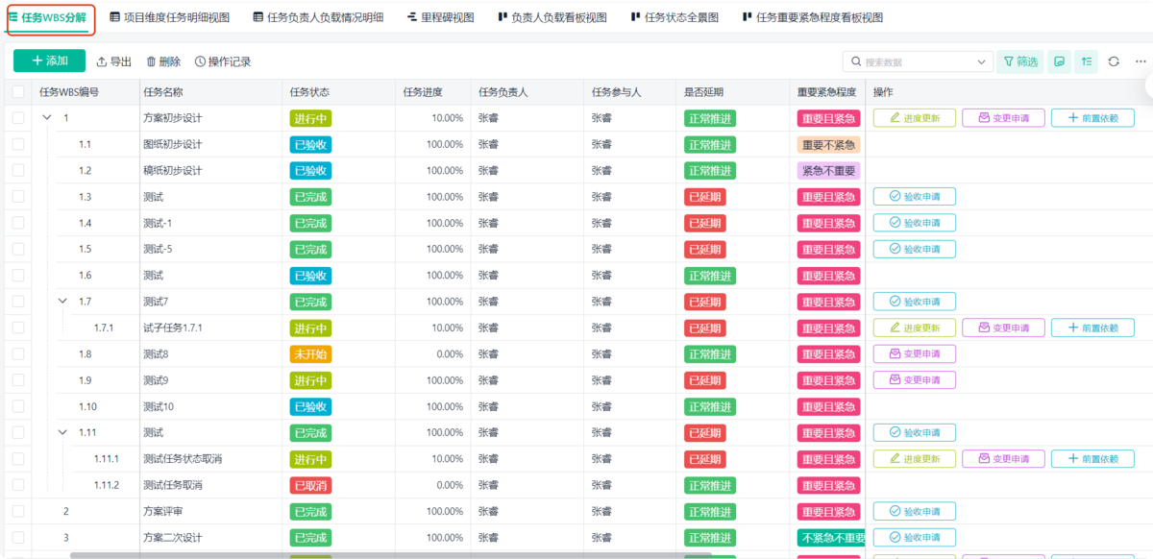Click 验收申请 in row 1.5 测试-5
1153x559 pixels.
[915, 249]
